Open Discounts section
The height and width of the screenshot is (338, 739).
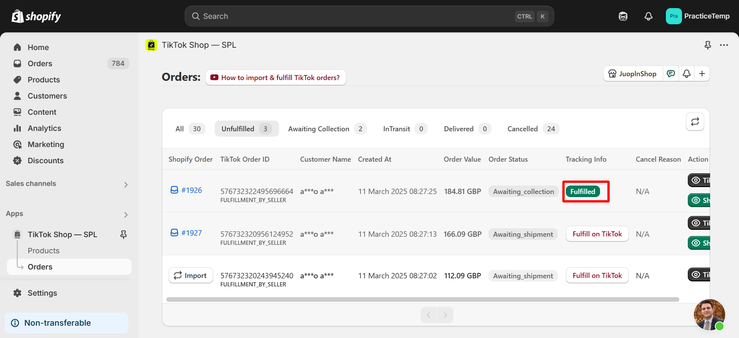point(45,161)
